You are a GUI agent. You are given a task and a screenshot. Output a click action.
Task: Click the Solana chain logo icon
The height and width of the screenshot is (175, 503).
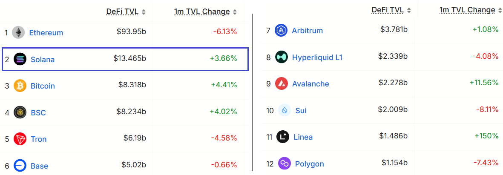(20, 59)
